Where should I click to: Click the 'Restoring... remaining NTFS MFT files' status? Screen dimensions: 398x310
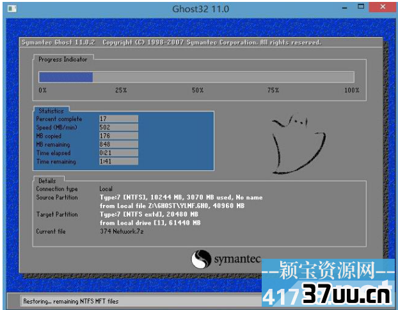click(71, 302)
